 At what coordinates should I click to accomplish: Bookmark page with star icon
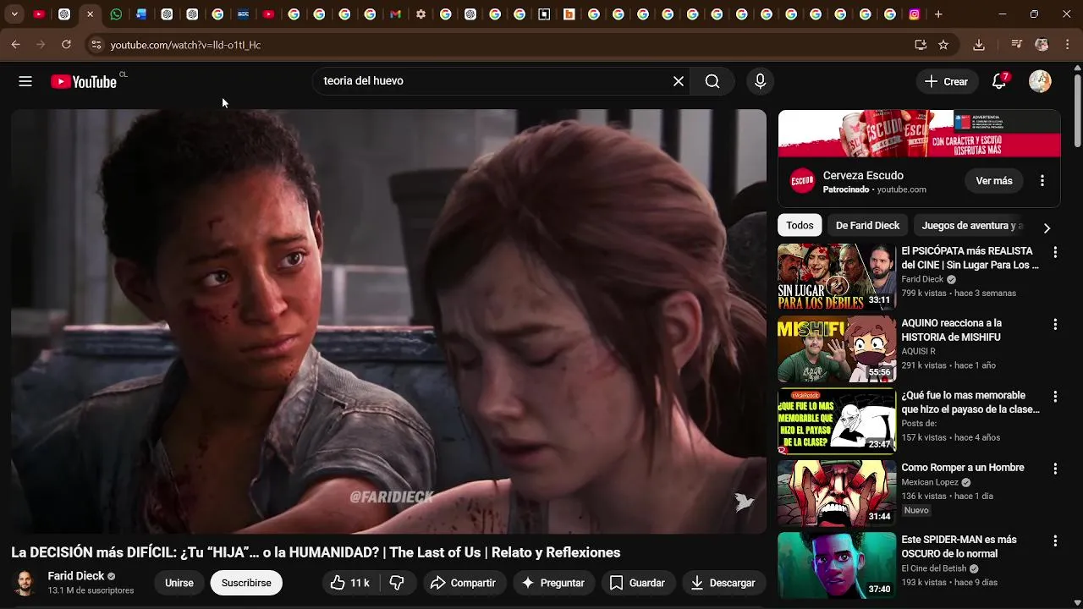(x=943, y=45)
